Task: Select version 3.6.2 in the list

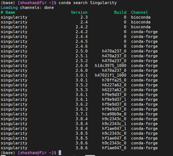Action: tap(82, 104)
